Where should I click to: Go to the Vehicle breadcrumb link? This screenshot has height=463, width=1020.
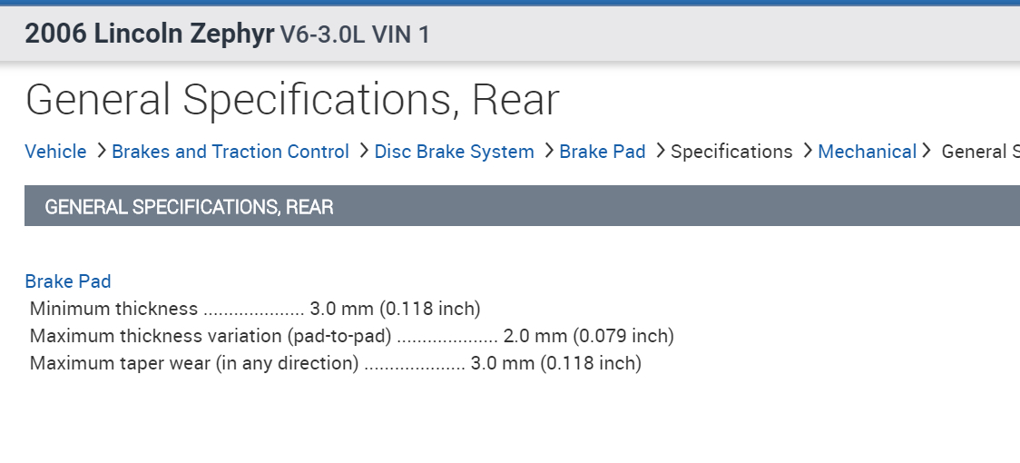(x=55, y=152)
